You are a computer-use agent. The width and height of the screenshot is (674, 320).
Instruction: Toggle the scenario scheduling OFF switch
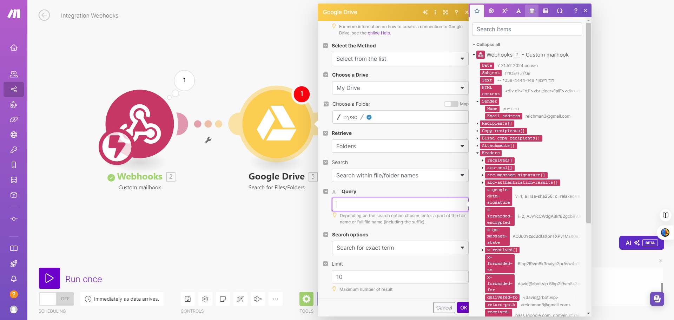click(x=57, y=299)
